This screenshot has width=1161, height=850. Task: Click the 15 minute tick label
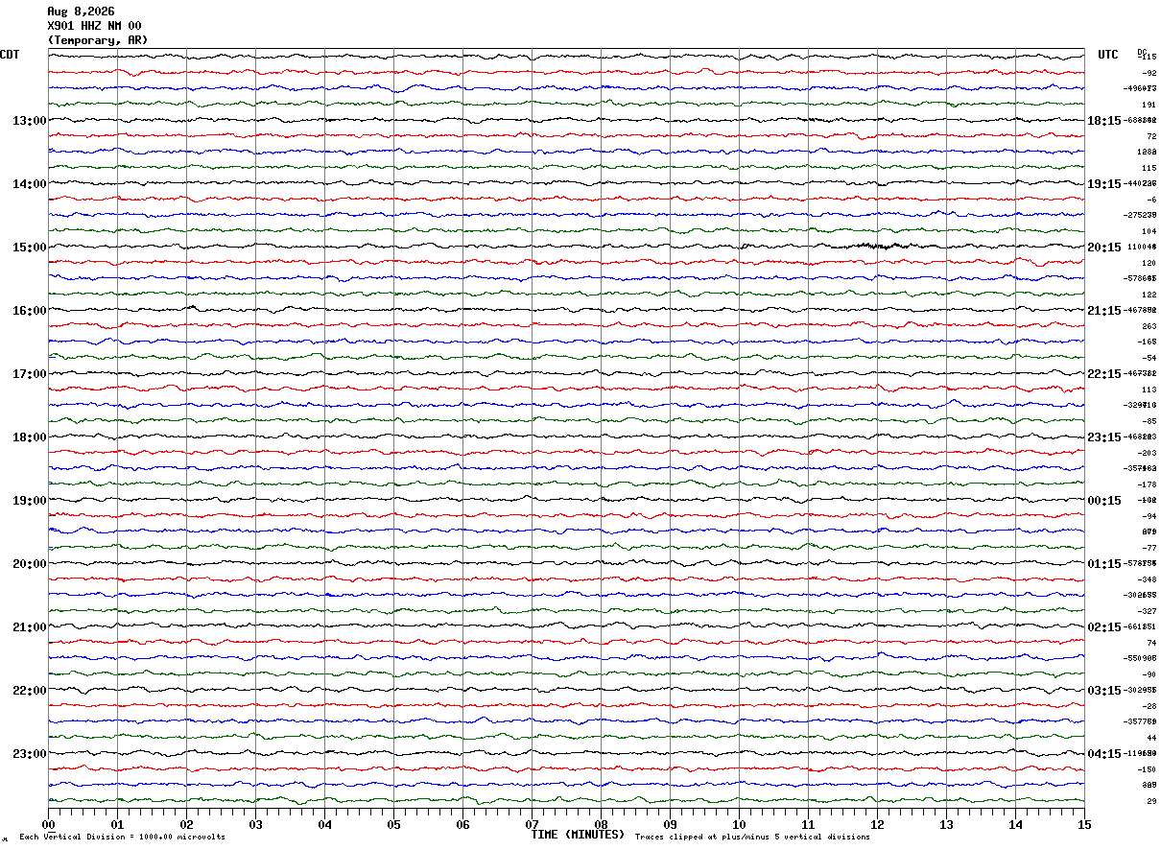pos(1084,824)
